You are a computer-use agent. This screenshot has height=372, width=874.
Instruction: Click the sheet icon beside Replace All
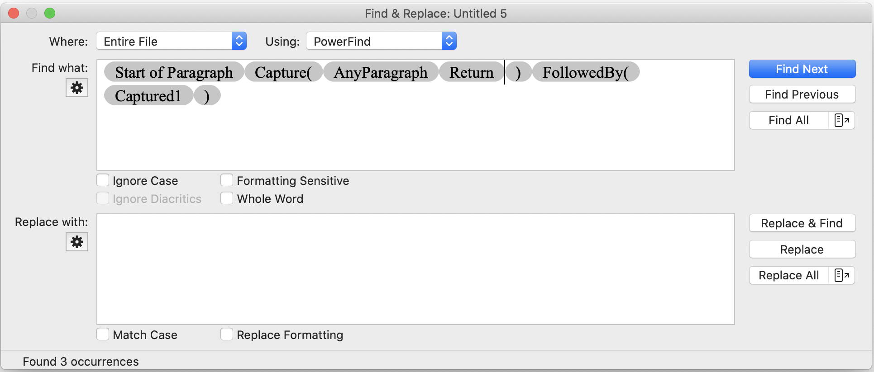pyautogui.click(x=843, y=275)
